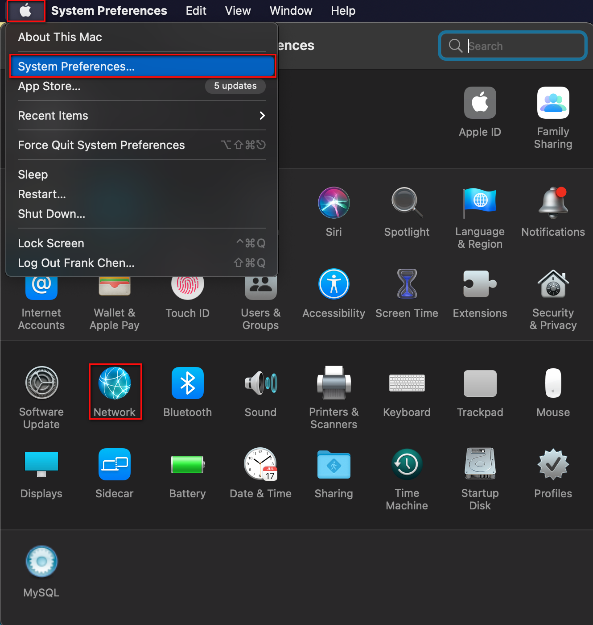Open Accessibility settings
The height and width of the screenshot is (625, 593).
(x=334, y=293)
